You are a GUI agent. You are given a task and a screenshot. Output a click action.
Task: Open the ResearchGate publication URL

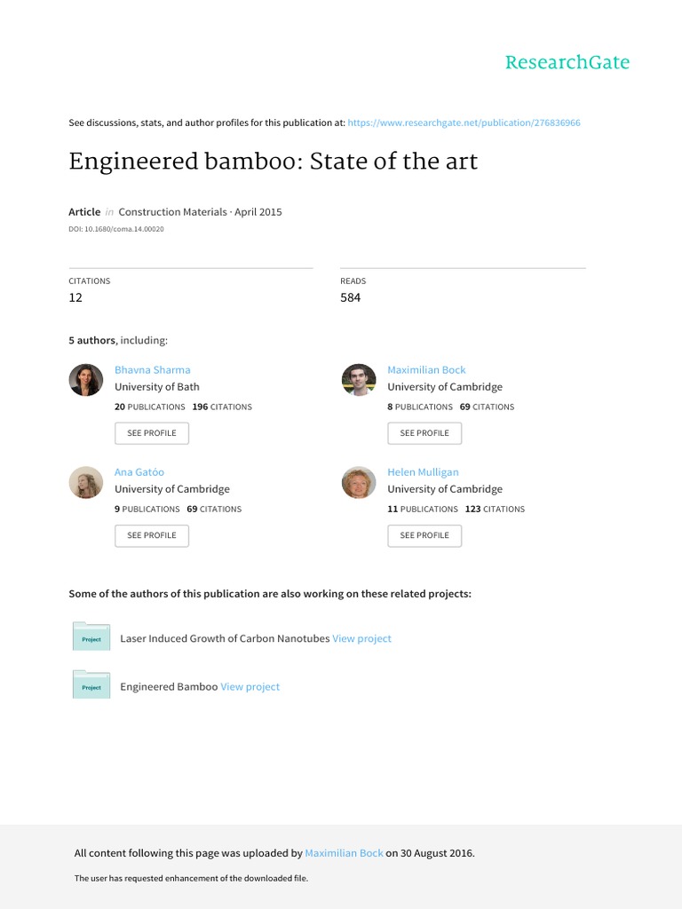(x=464, y=123)
